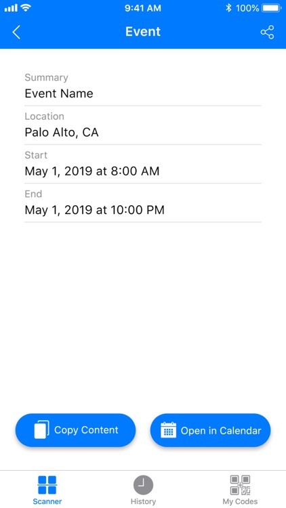Tap the calendar icon in Open in Calendar
The width and height of the screenshot is (286, 508).
point(168,430)
